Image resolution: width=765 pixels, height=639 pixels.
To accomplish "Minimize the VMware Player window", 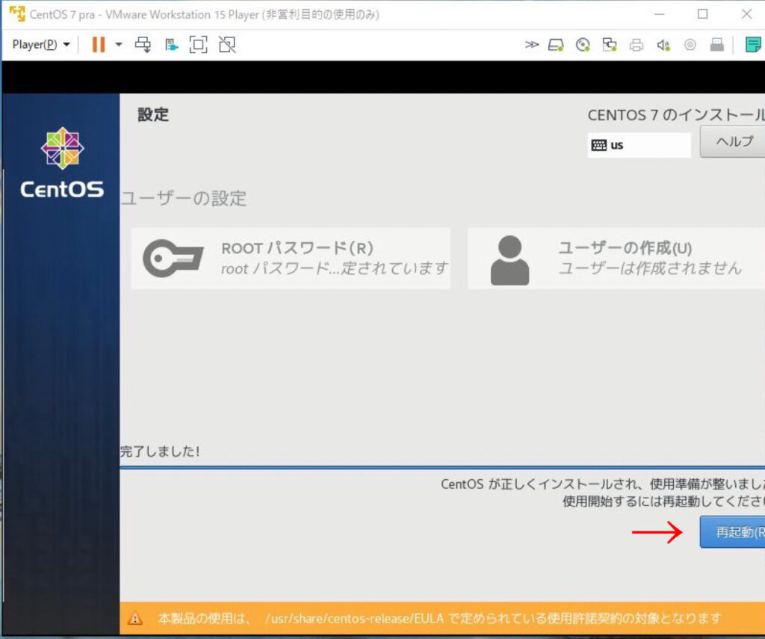I will 659,14.
